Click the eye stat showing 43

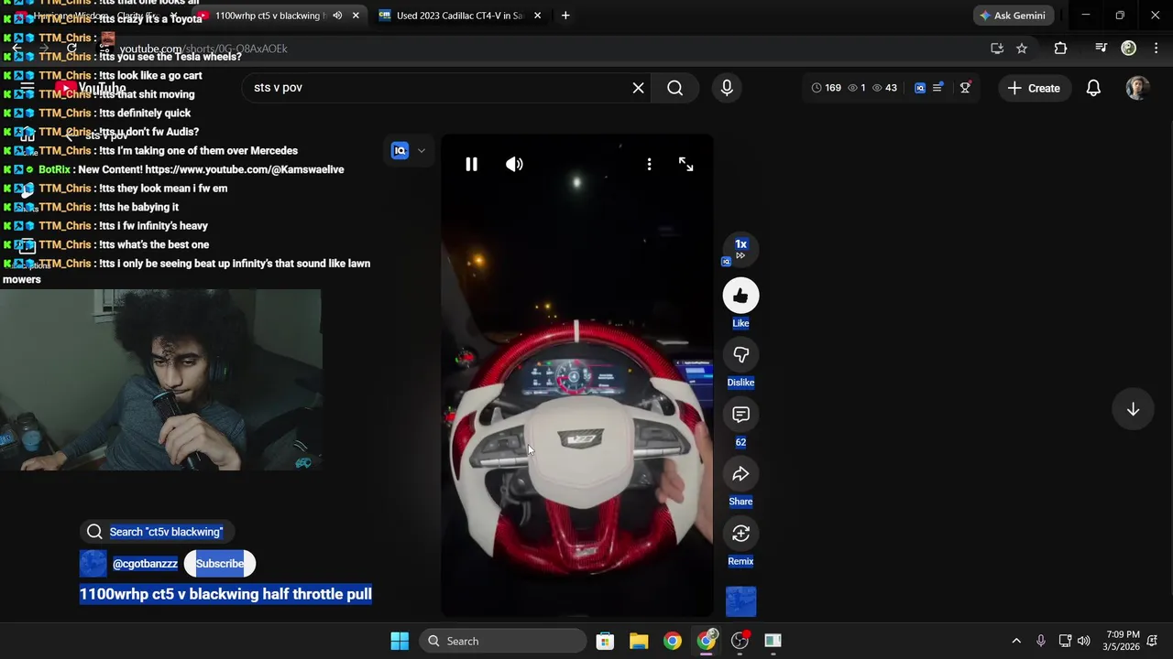point(884,88)
